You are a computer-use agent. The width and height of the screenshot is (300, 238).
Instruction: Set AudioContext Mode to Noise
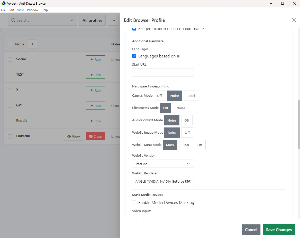click(172, 120)
